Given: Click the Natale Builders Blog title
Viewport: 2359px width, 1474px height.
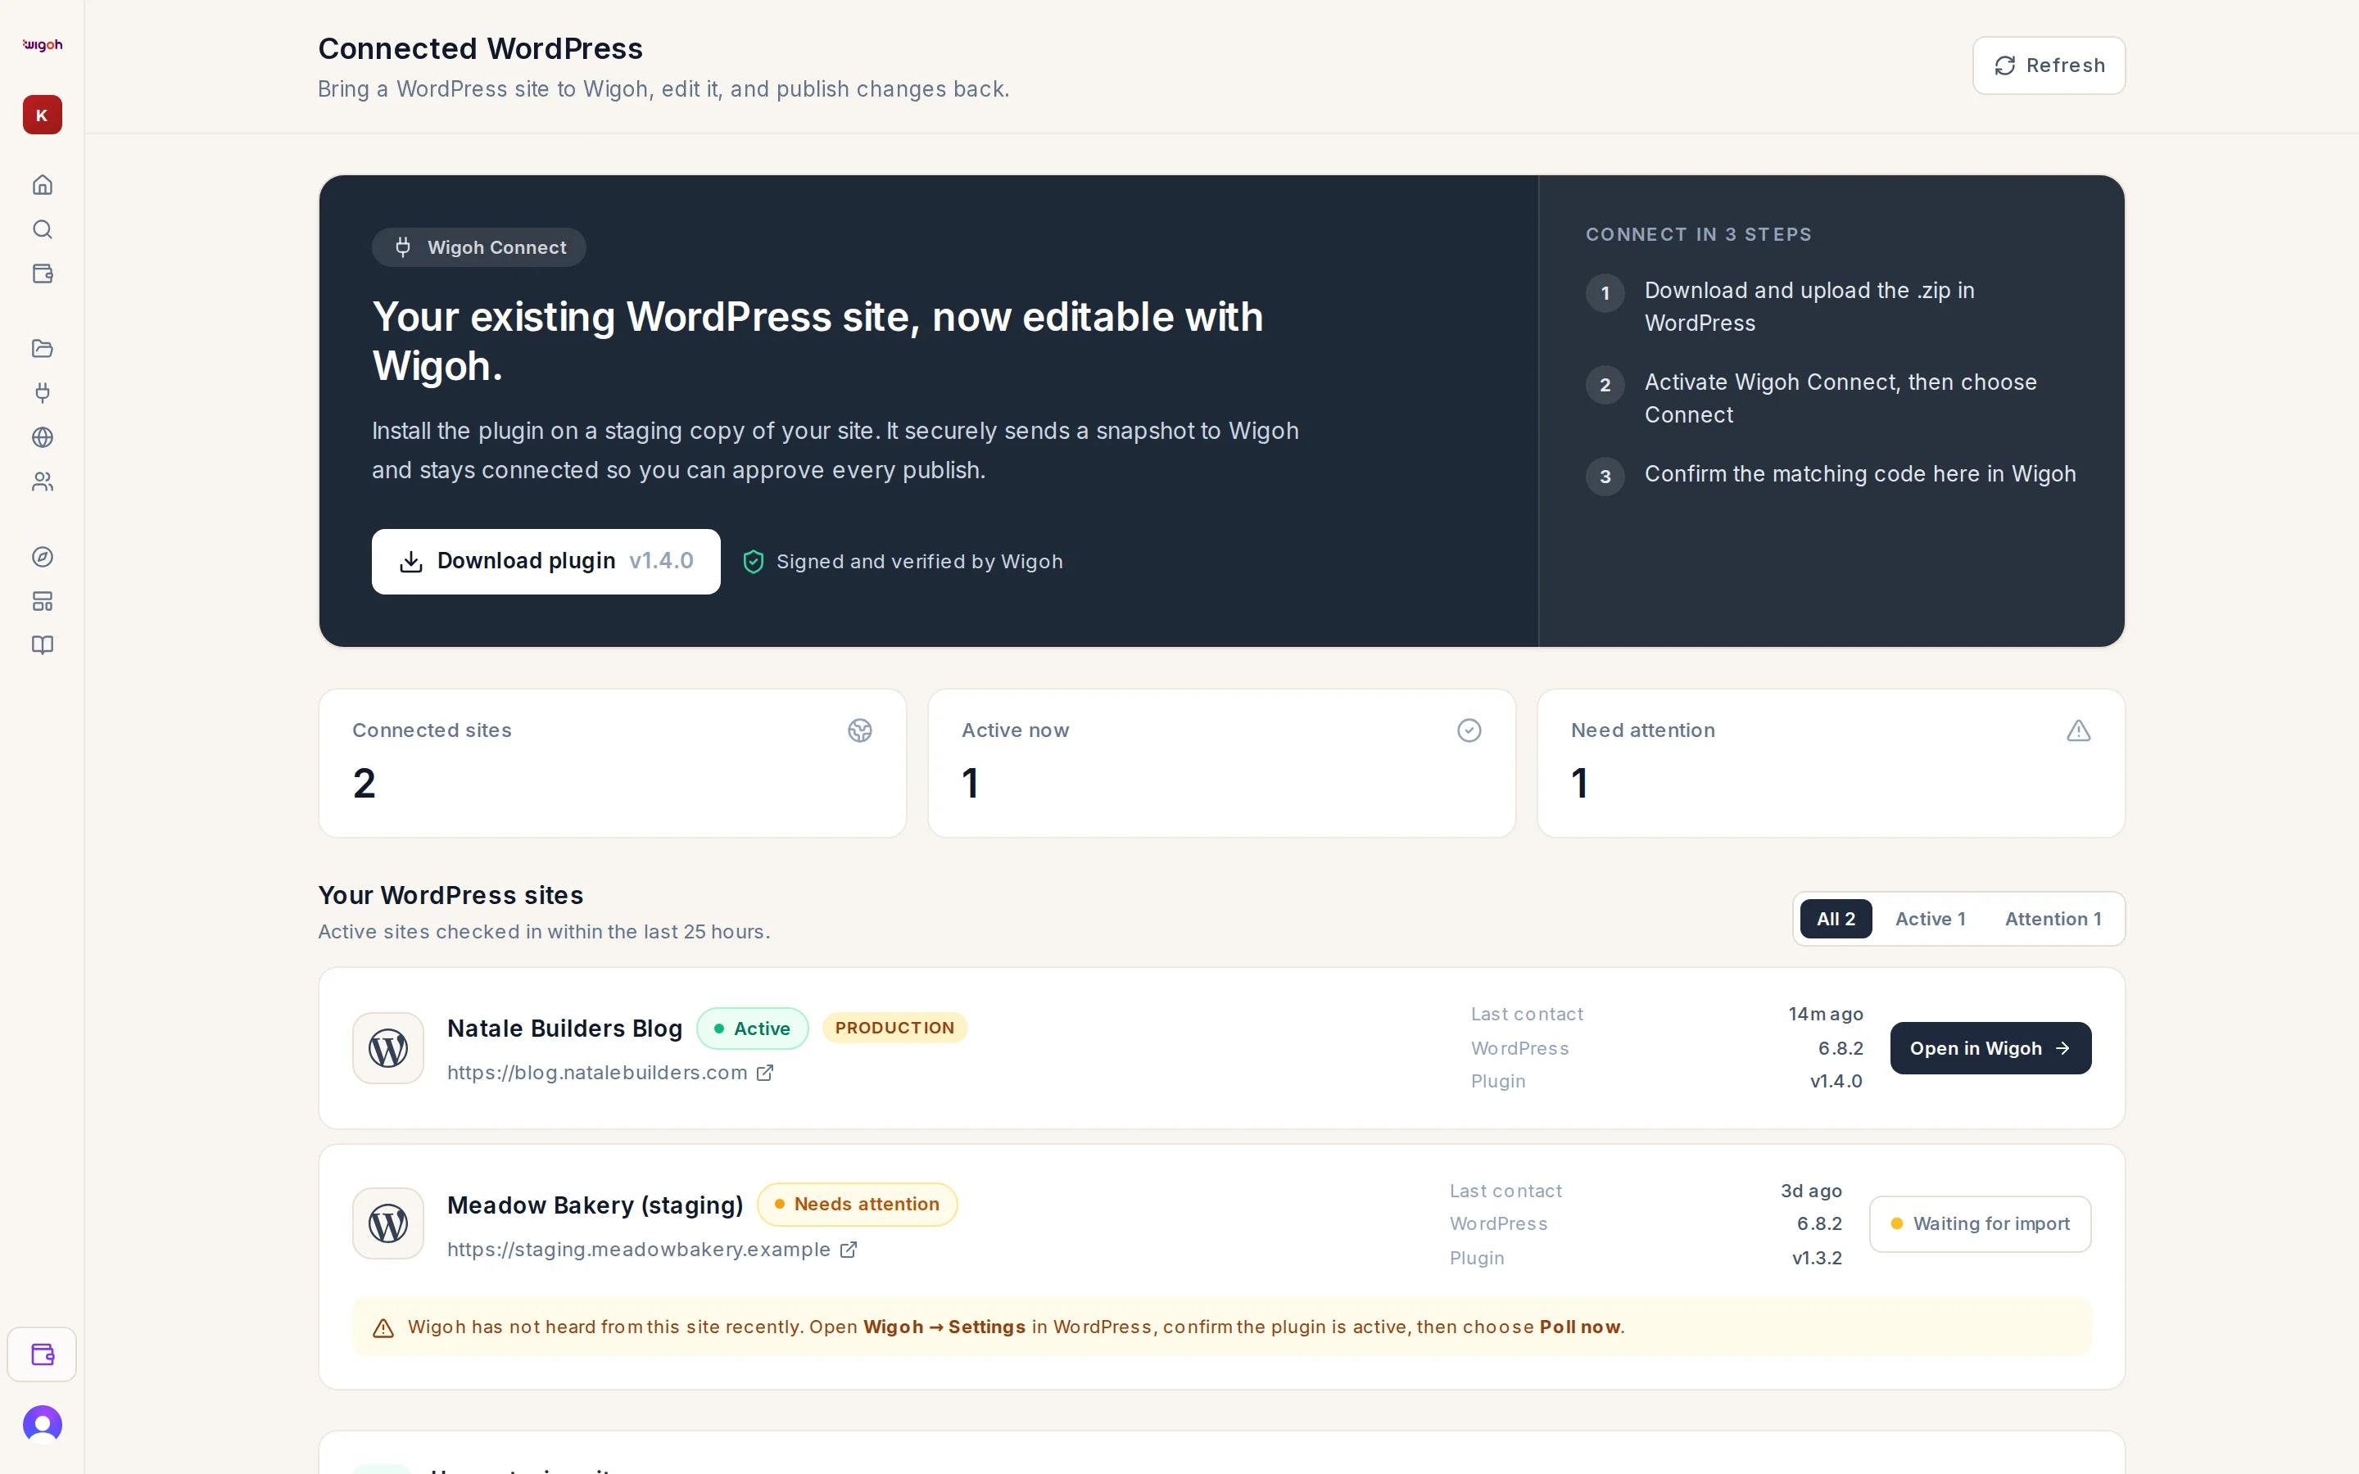Looking at the screenshot, I should coord(564,1029).
